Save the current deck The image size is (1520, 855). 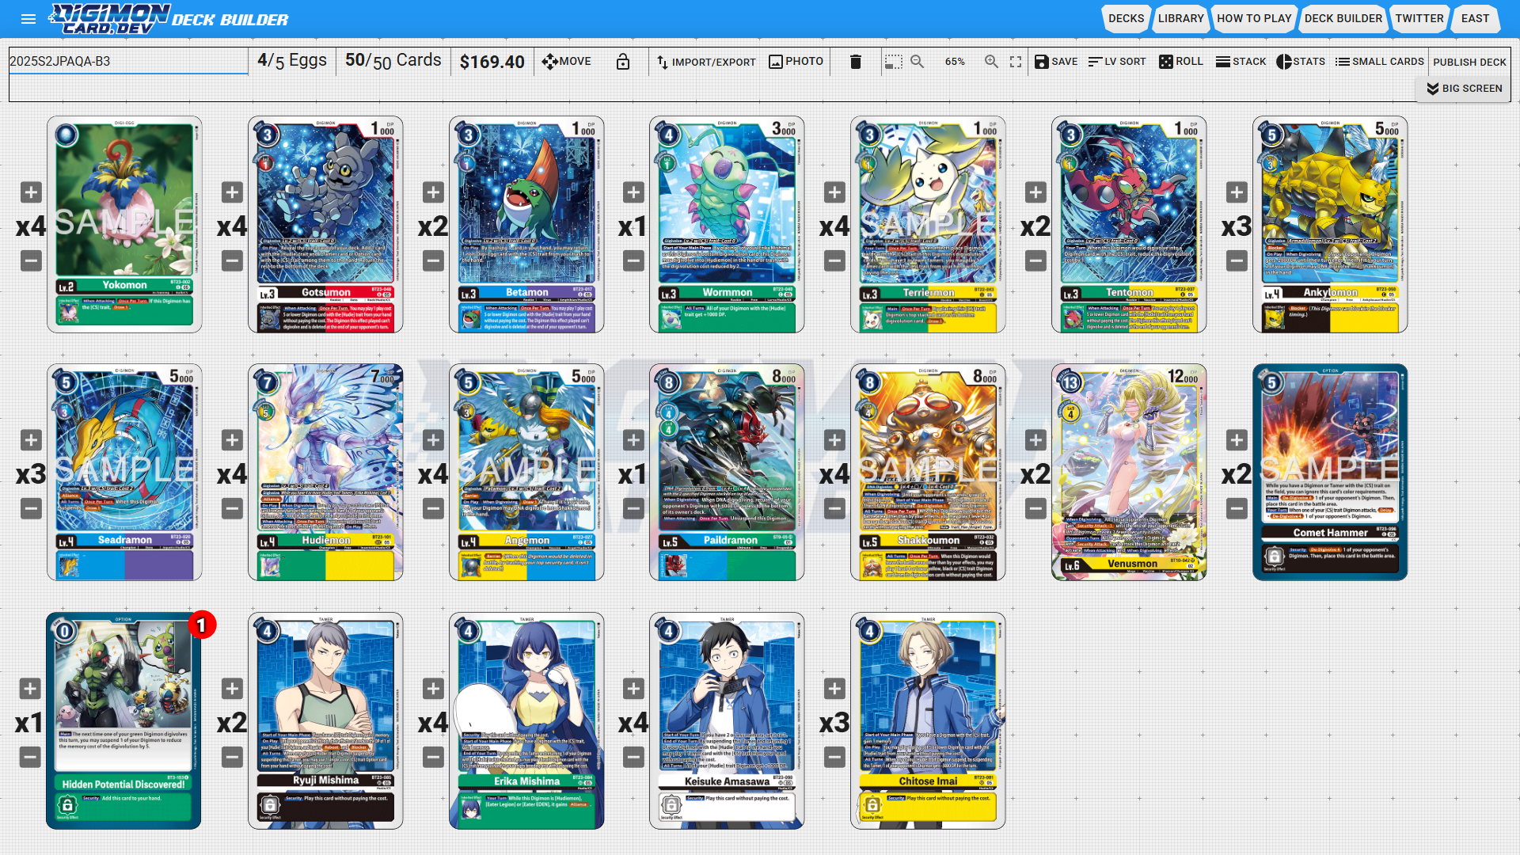[1056, 62]
